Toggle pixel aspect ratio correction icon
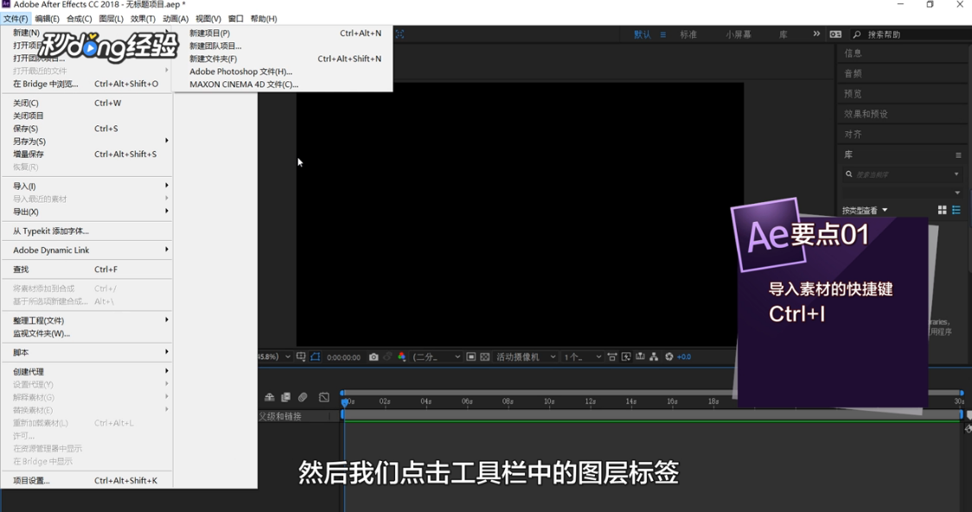 pos(612,357)
